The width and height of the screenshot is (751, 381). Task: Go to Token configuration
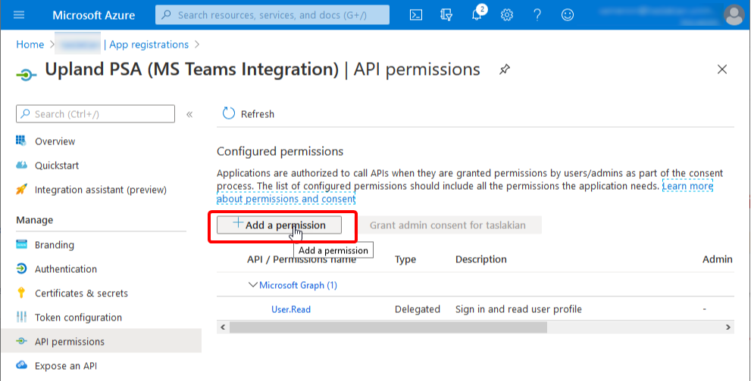pyautogui.click(x=78, y=317)
